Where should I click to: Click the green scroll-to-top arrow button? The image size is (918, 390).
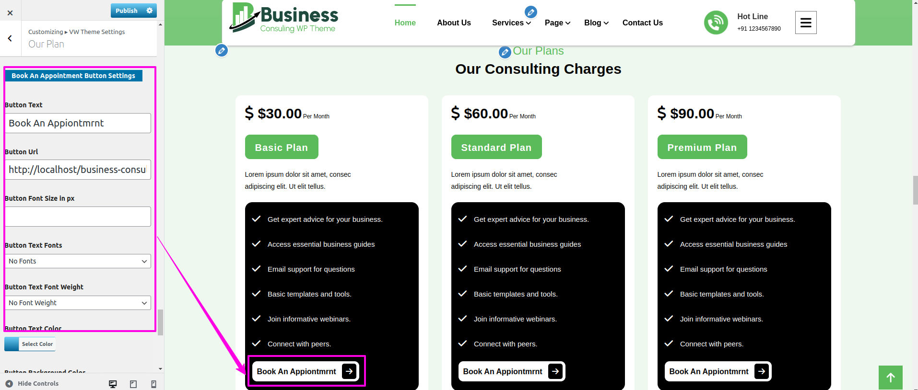(x=890, y=378)
